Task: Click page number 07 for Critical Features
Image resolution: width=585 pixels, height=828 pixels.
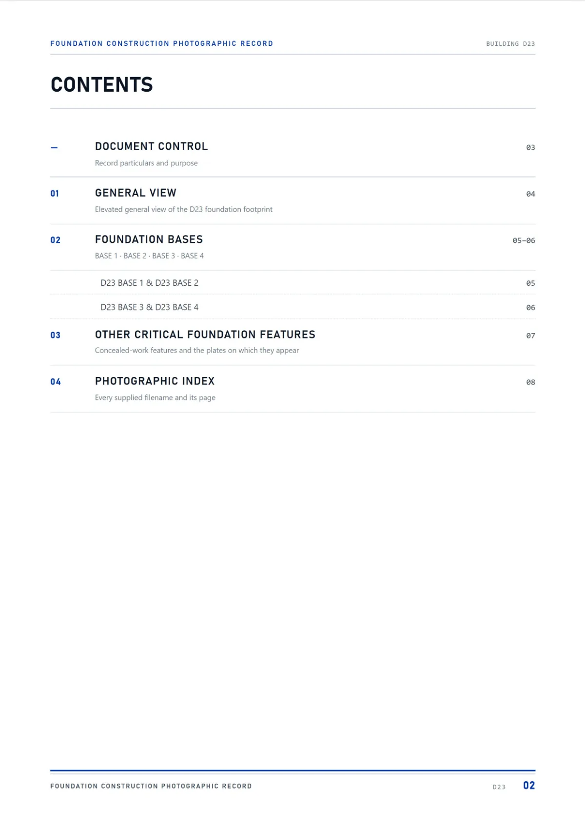Action: click(x=530, y=335)
